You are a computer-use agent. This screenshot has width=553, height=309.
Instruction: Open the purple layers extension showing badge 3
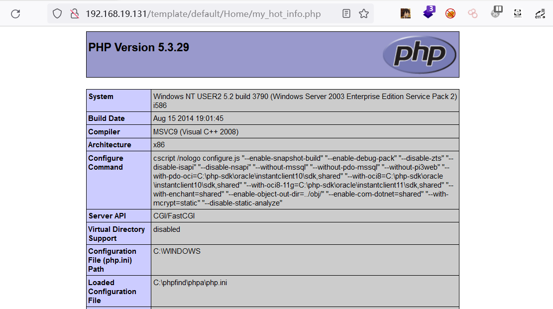[429, 13]
